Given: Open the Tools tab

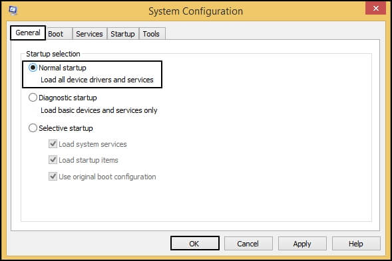Looking at the screenshot, I should pyautogui.click(x=152, y=34).
